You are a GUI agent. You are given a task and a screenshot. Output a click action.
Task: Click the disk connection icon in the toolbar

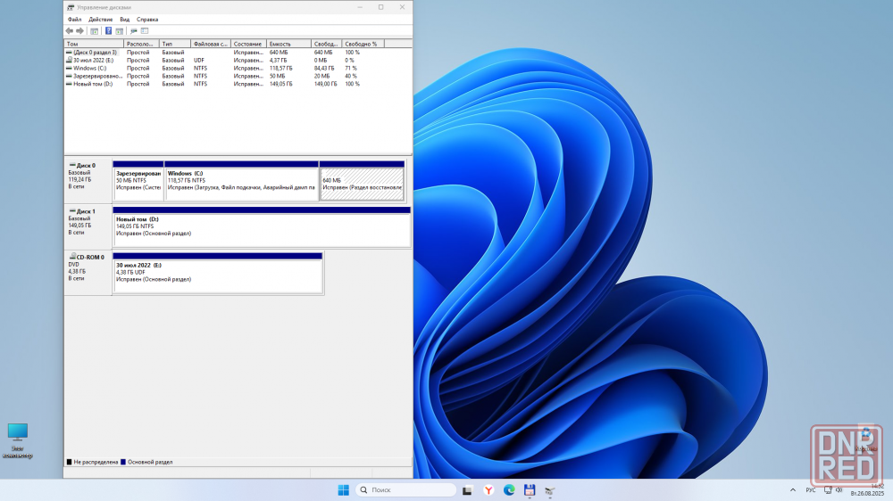[134, 30]
